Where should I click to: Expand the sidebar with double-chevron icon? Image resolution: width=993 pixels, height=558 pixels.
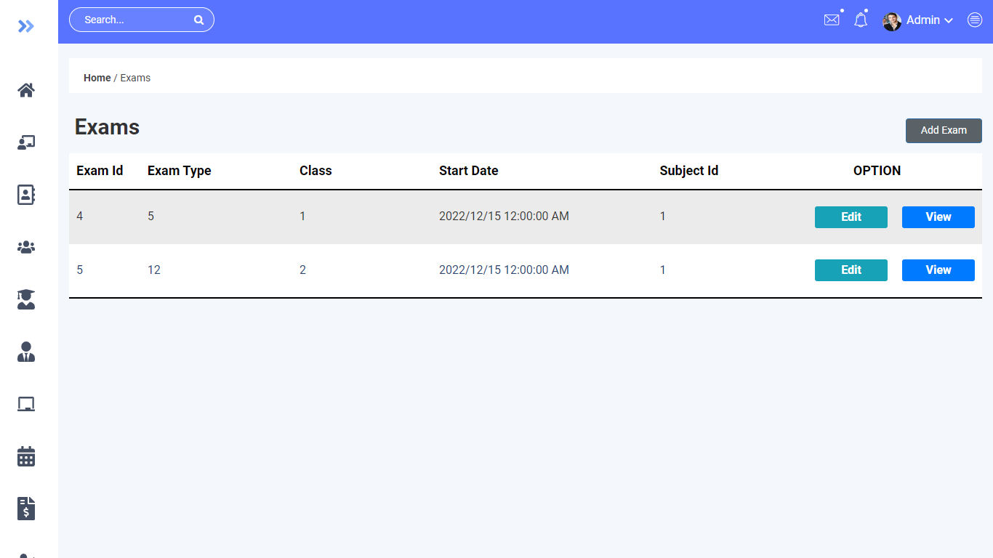pos(26,27)
